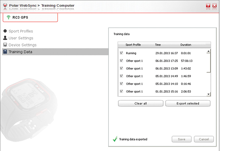This screenshot has width=248, height=151.
Task: Click the Cancel button
Action: click(x=204, y=139)
